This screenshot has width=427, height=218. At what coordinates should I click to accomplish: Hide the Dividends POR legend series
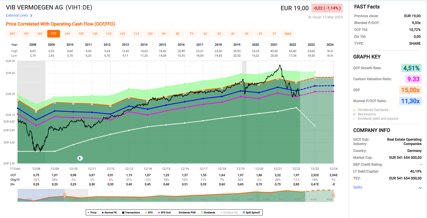(x=187, y=213)
